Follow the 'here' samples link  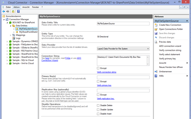(x=47, y=58)
